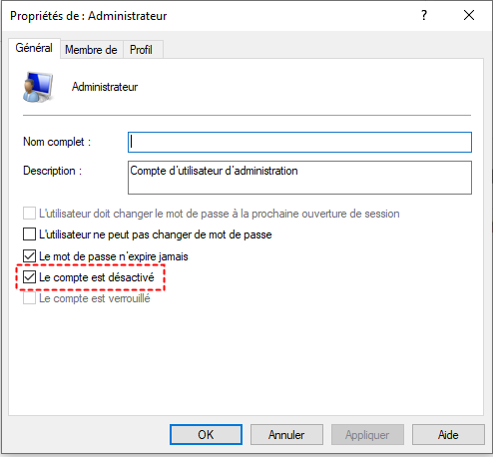Click into the Nom complet field
493x457 pixels.
point(299,143)
